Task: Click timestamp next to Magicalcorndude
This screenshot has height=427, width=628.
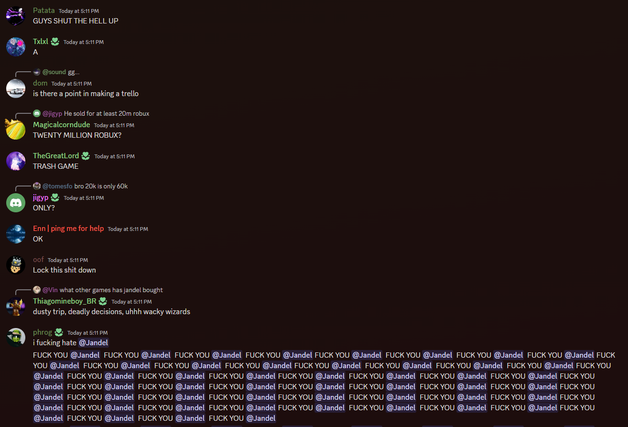Action: coord(114,125)
